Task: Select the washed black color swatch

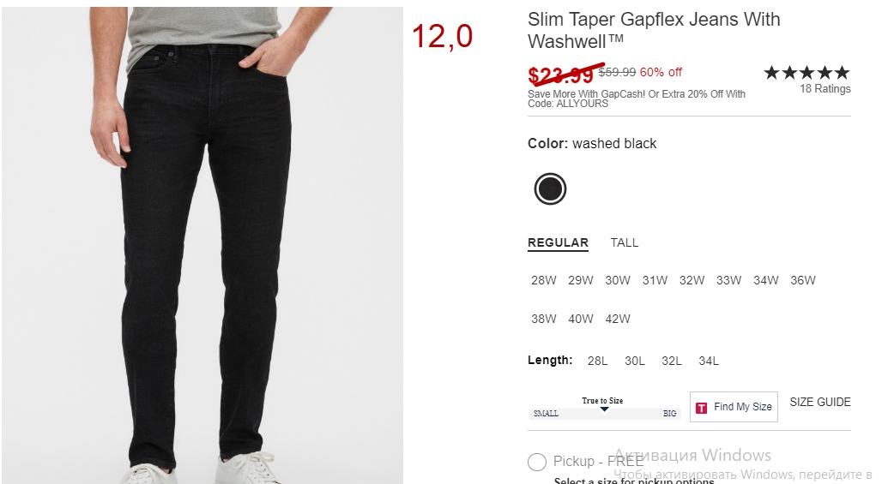Action: tap(550, 189)
